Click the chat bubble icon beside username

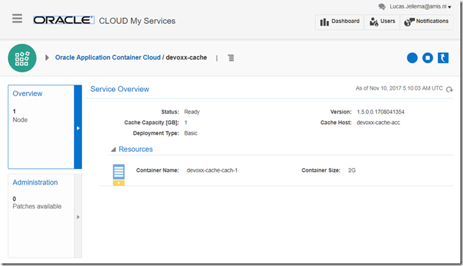pos(382,6)
